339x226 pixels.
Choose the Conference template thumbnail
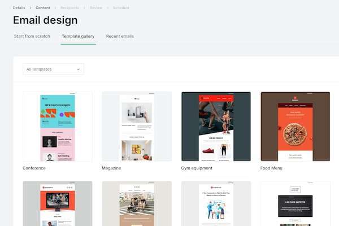pos(58,127)
